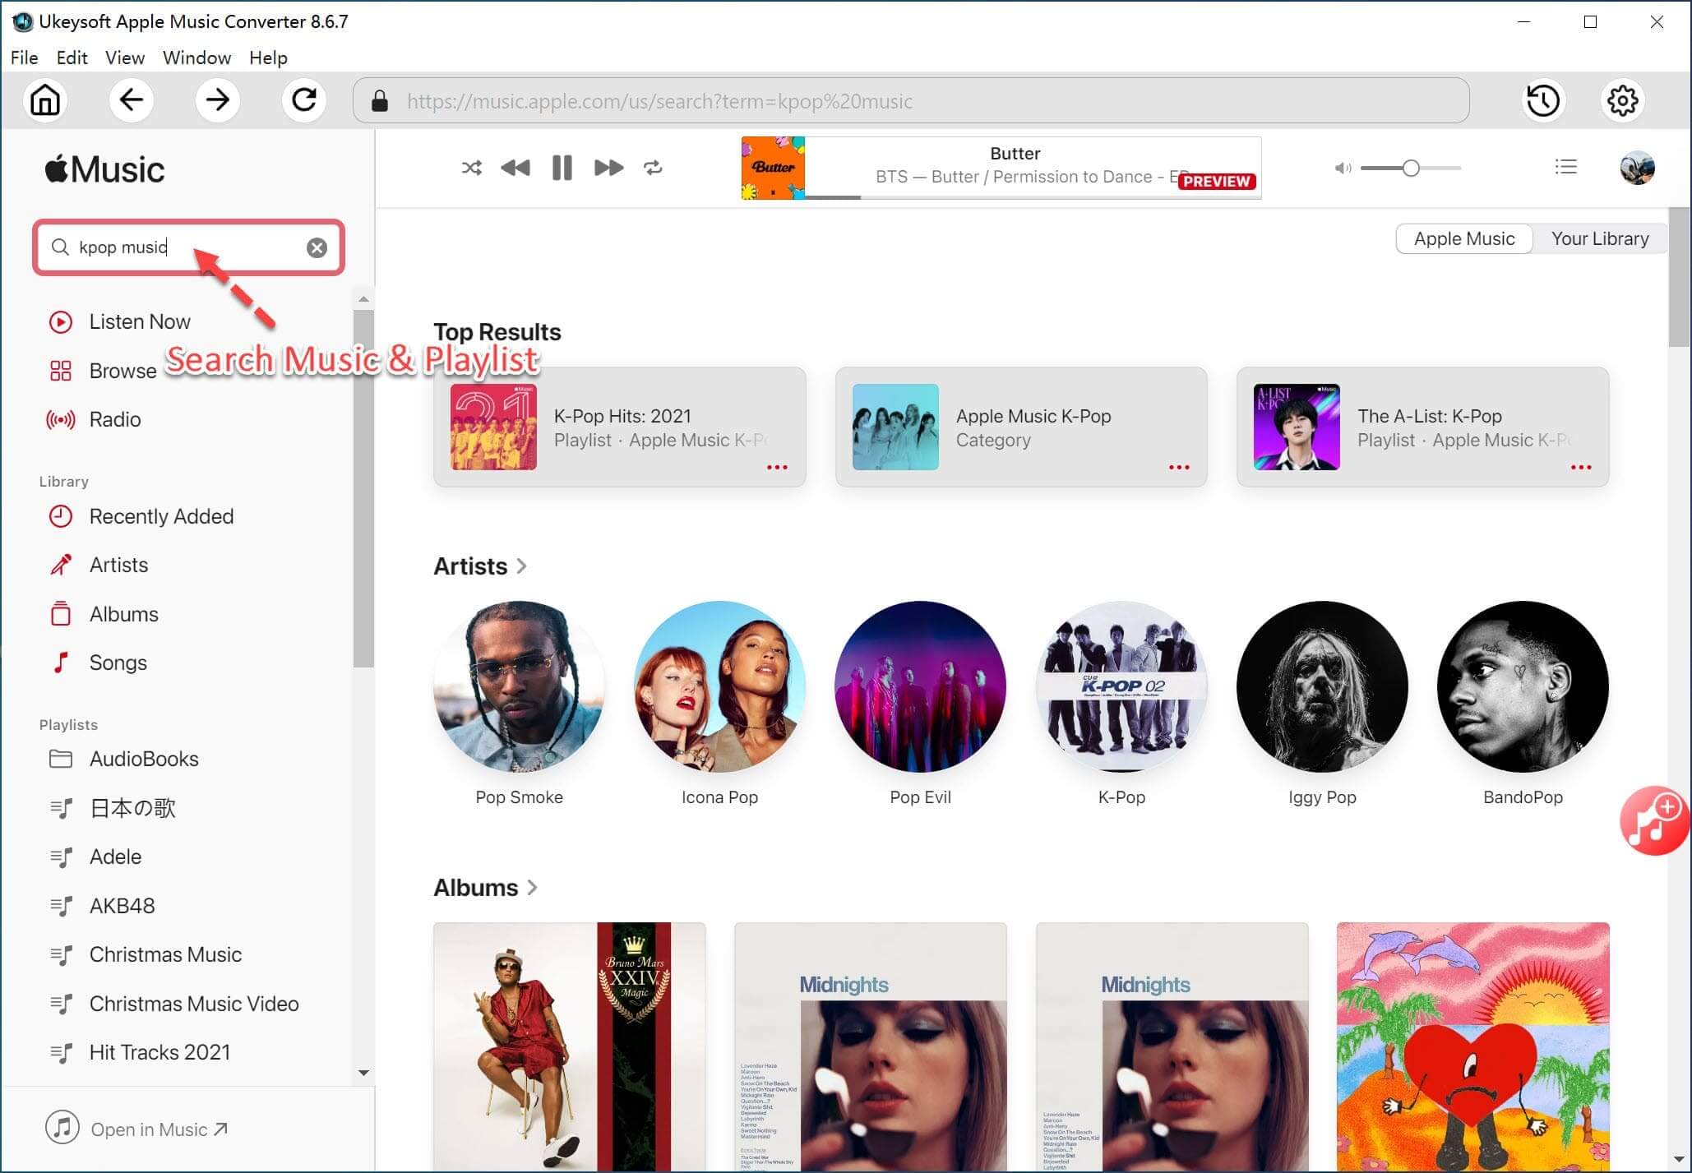Click the kpop music search input field
The width and height of the screenshot is (1692, 1173).
189,247
